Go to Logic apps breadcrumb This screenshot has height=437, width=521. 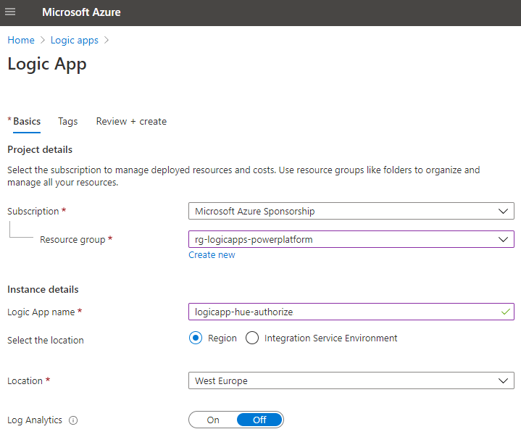75,40
